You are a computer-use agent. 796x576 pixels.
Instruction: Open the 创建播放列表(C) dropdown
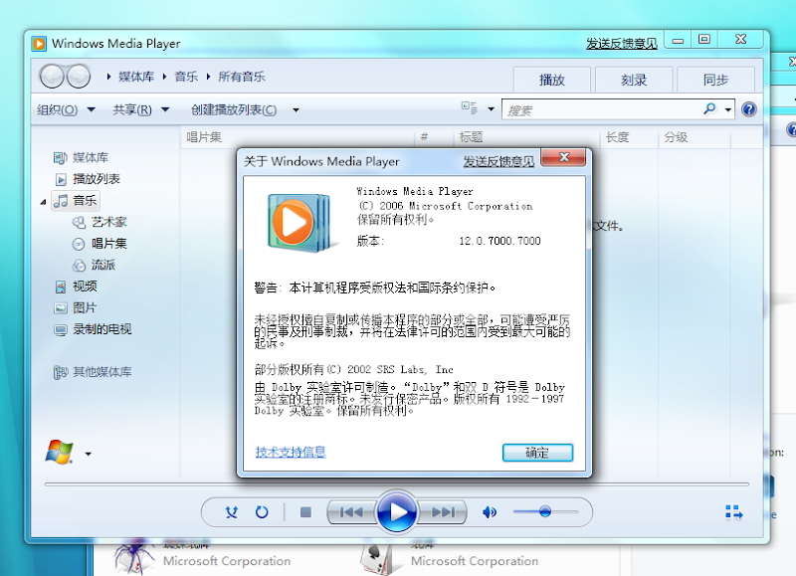245,109
